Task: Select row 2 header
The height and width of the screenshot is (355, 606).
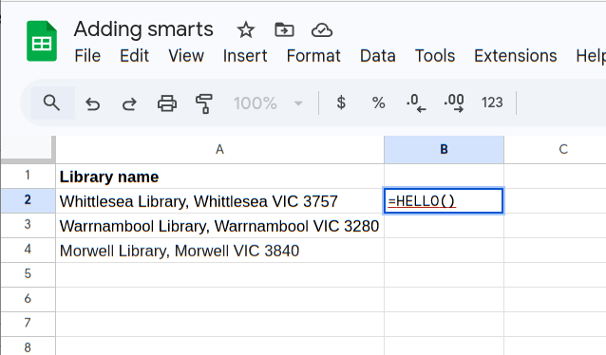Action: click(x=28, y=200)
